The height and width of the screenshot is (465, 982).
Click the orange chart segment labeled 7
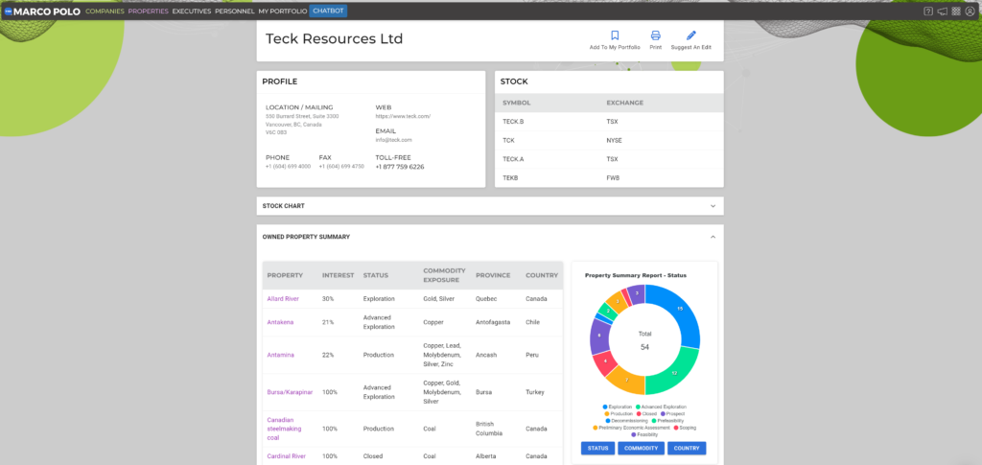628,382
